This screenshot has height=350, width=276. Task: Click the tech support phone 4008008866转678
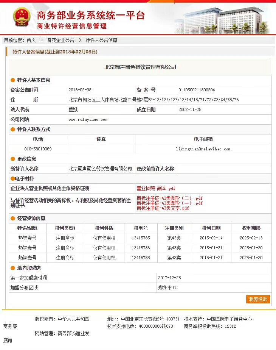140,326
